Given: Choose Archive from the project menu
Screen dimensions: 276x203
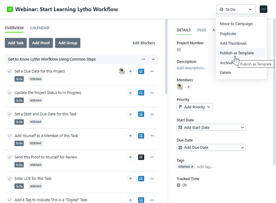Looking at the screenshot, I should click(x=226, y=63).
